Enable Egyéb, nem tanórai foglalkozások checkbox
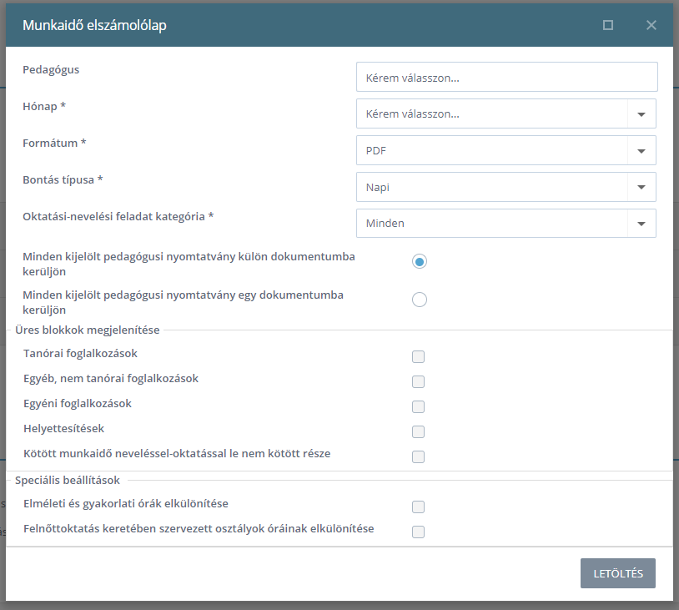 (418, 381)
